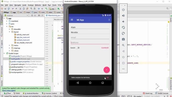Viewport: 172px width, 97px height.
Task: Select nav_header_main.xml in project tree
Action: click(x=24, y=43)
